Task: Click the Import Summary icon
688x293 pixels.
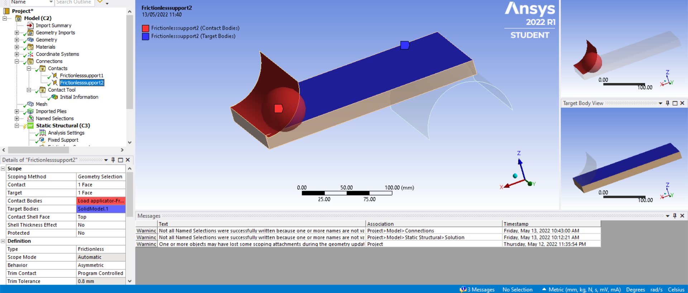Action: [30, 25]
